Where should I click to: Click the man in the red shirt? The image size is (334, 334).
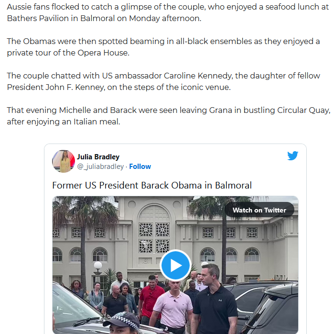click(x=151, y=295)
